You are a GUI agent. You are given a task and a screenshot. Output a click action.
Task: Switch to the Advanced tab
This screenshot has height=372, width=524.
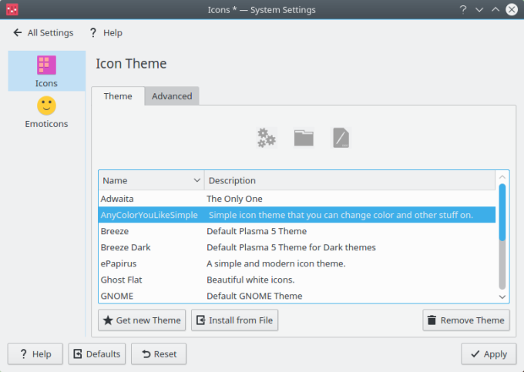[172, 96]
